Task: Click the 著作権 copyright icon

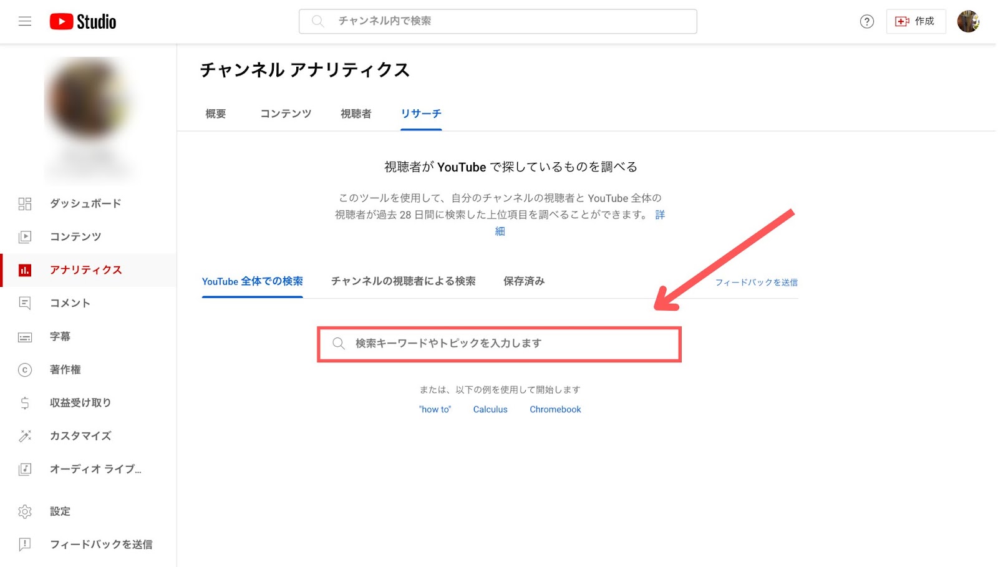Action: pos(25,370)
